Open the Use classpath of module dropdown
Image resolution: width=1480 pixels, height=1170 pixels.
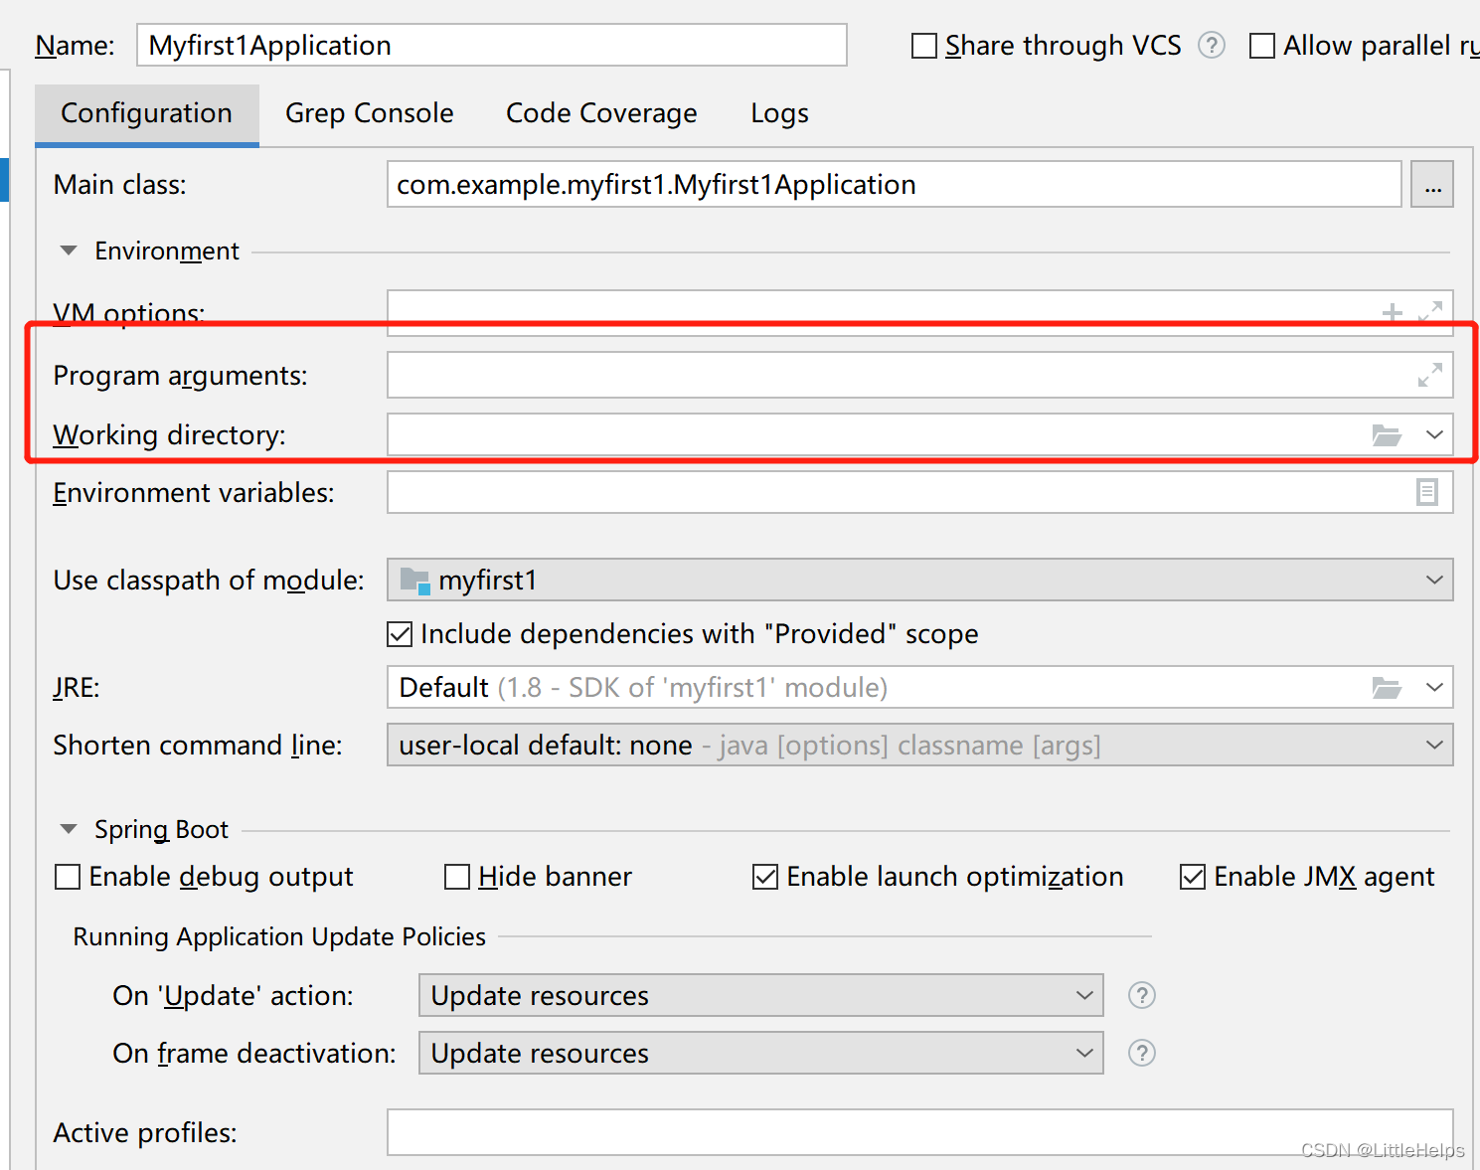(1433, 580)
